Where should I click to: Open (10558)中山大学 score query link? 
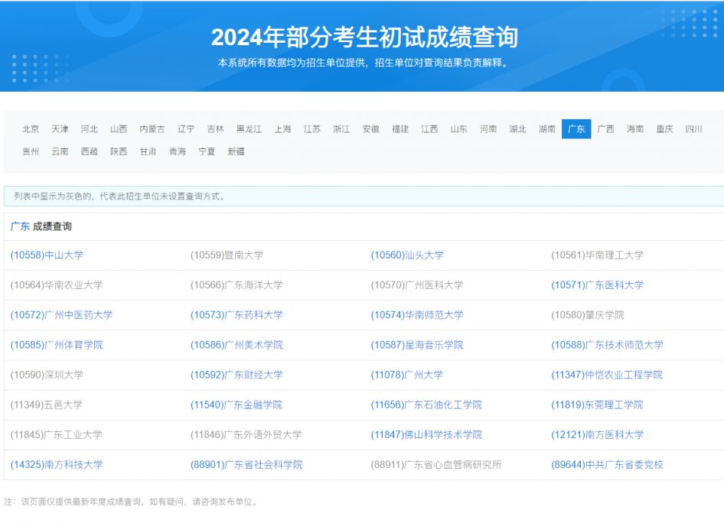pos(47,255)
